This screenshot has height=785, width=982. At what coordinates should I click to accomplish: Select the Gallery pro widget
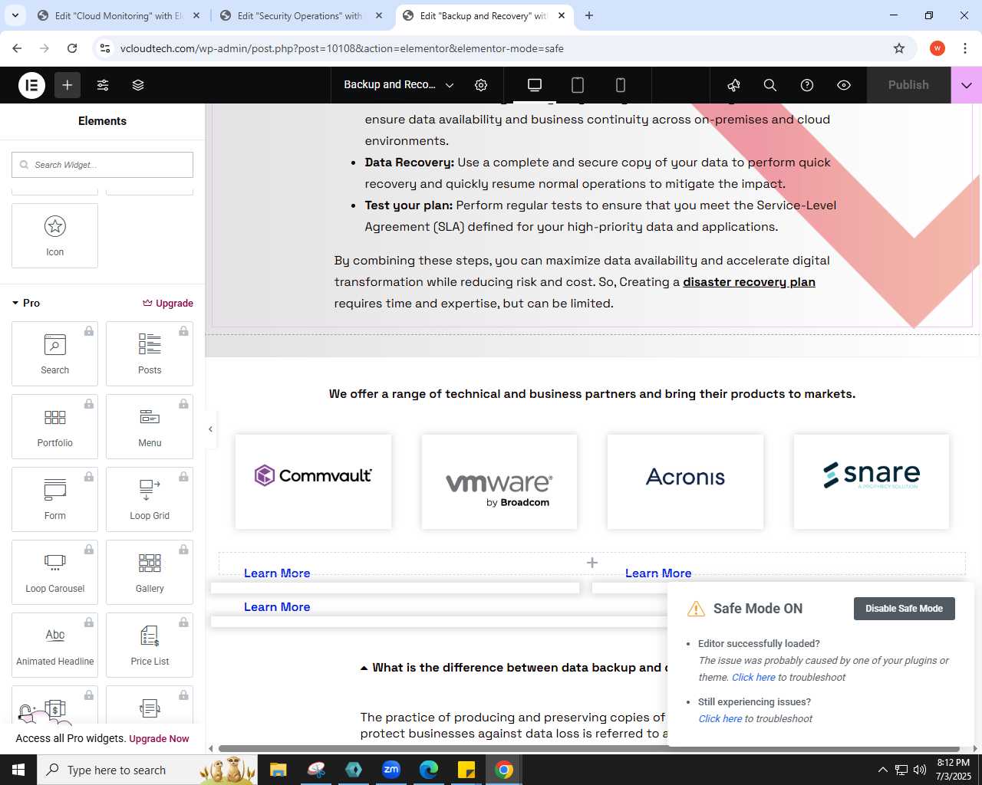(150, 572)
